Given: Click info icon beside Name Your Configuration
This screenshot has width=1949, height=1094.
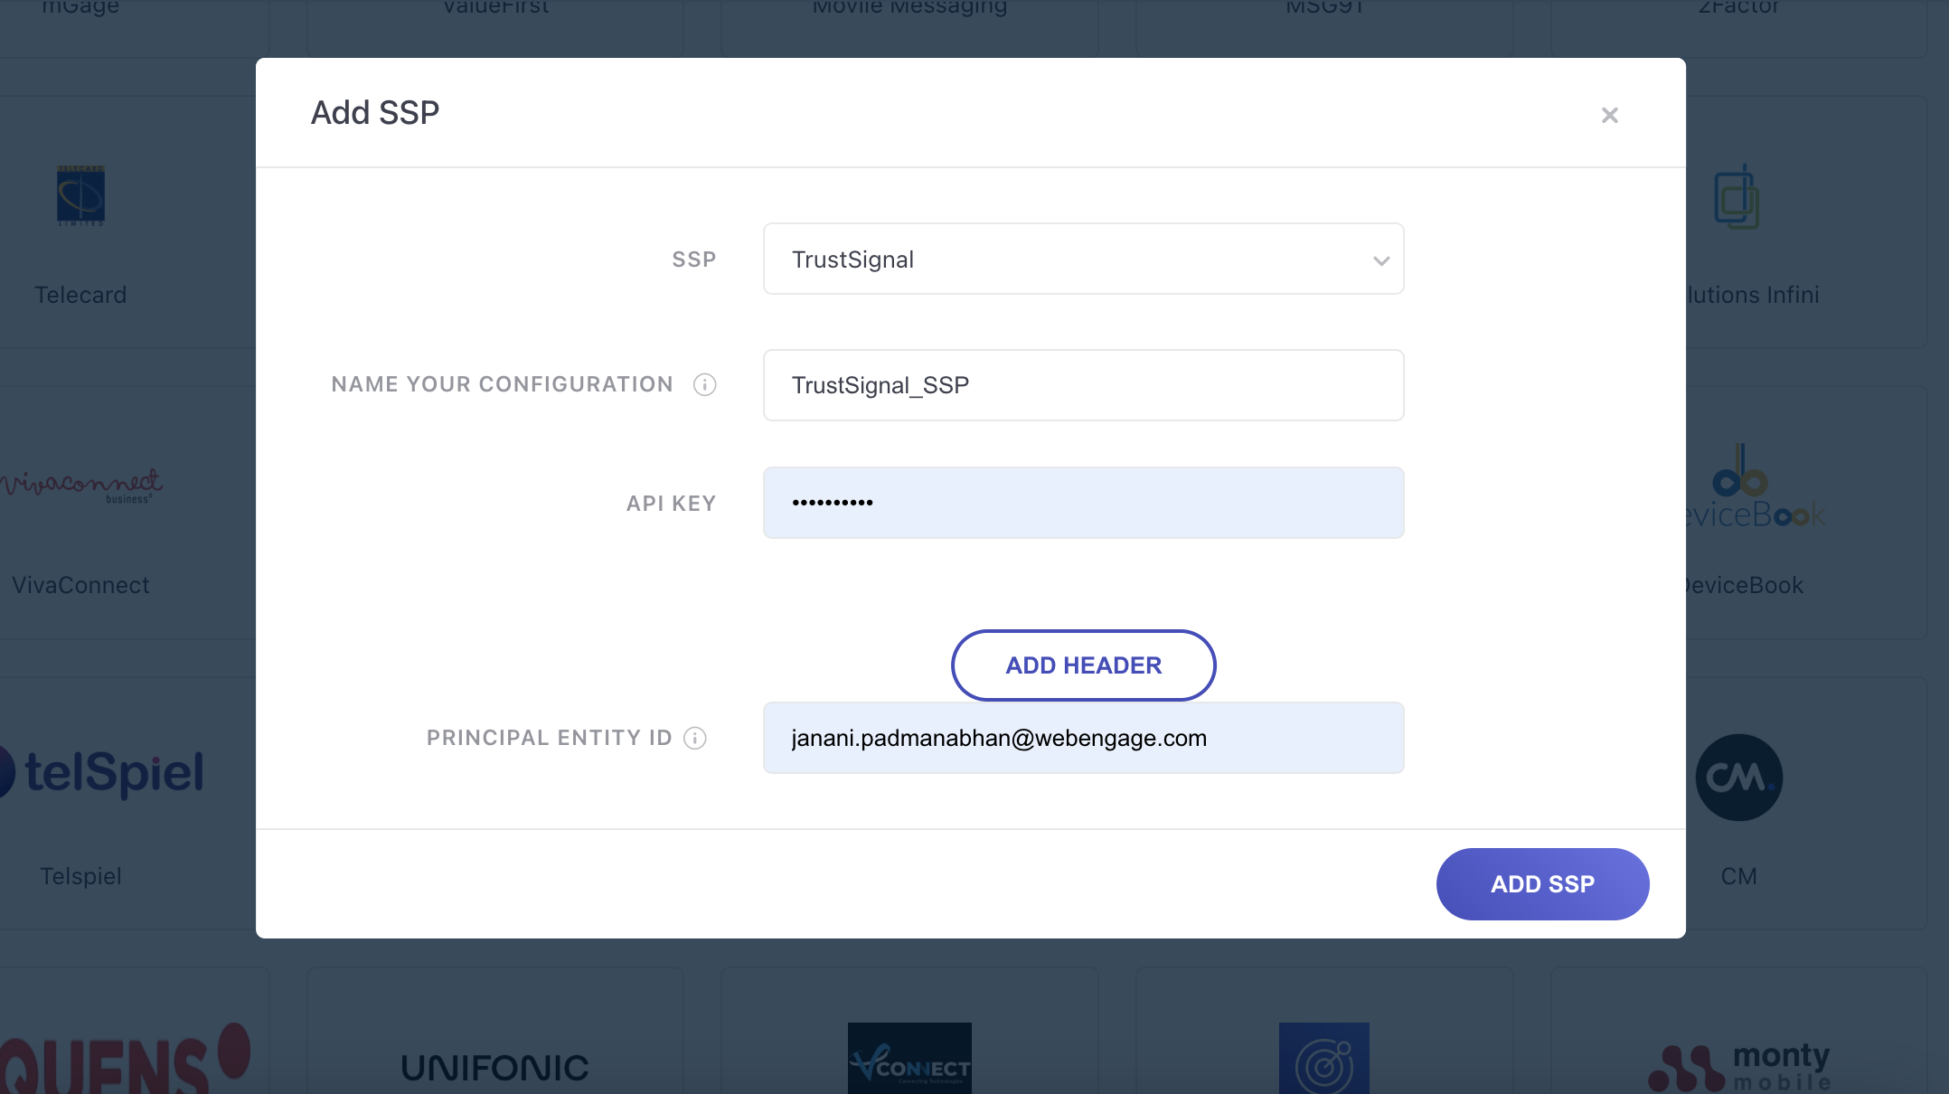Looking at the screenshot, I should 704,385.
